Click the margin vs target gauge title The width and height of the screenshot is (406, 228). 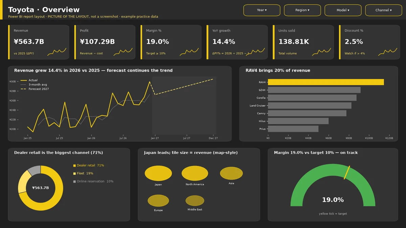point(316,153)
